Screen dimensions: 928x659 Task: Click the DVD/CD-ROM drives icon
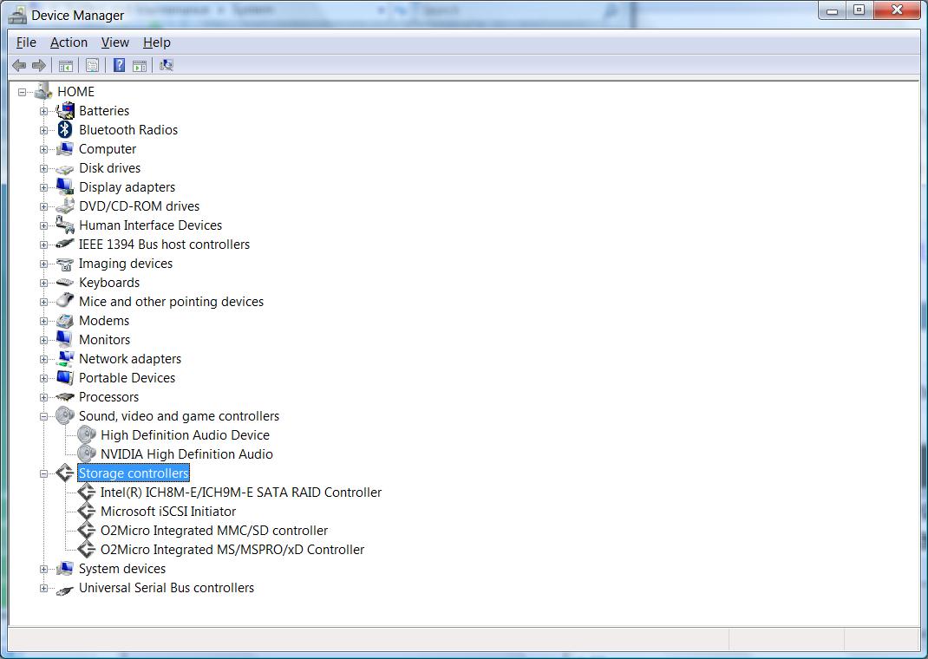pyautogui.click(x=65, y=206)
